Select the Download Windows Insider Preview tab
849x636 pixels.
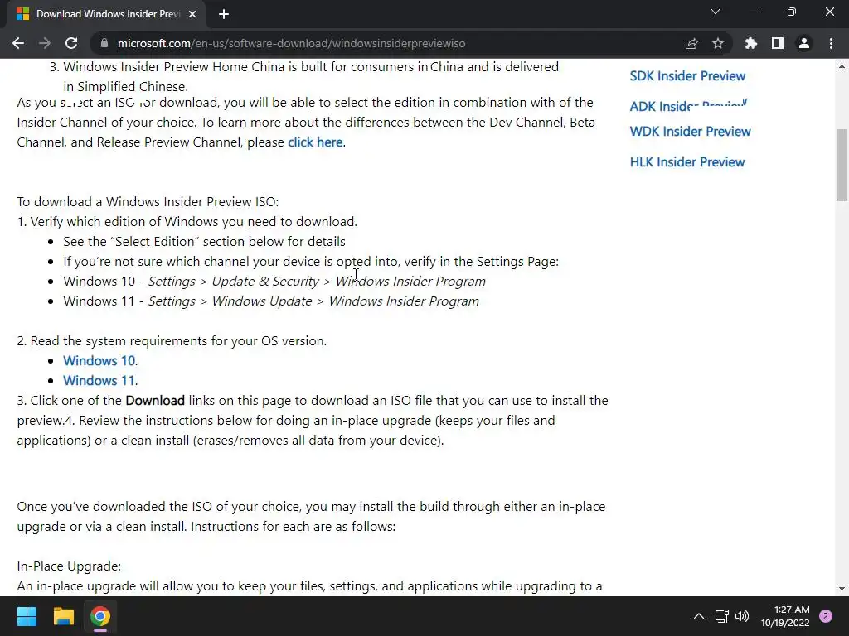pyautogui.click(x=107, y=14)
